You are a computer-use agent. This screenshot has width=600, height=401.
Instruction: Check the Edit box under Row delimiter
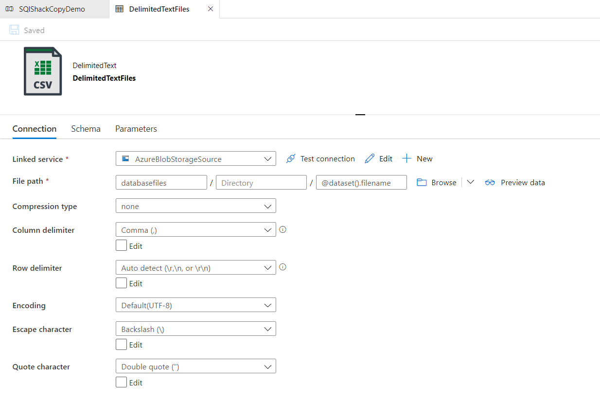[x=122, y=283]
